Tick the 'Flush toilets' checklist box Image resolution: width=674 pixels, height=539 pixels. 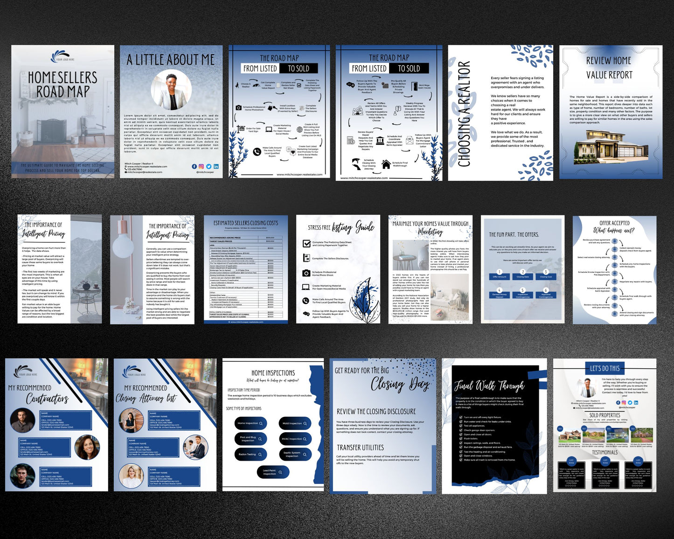tap(460, 439)
